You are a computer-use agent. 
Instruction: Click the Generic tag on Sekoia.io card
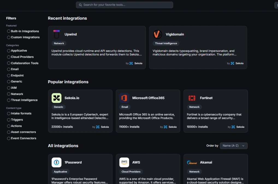[x=58, y=107]
